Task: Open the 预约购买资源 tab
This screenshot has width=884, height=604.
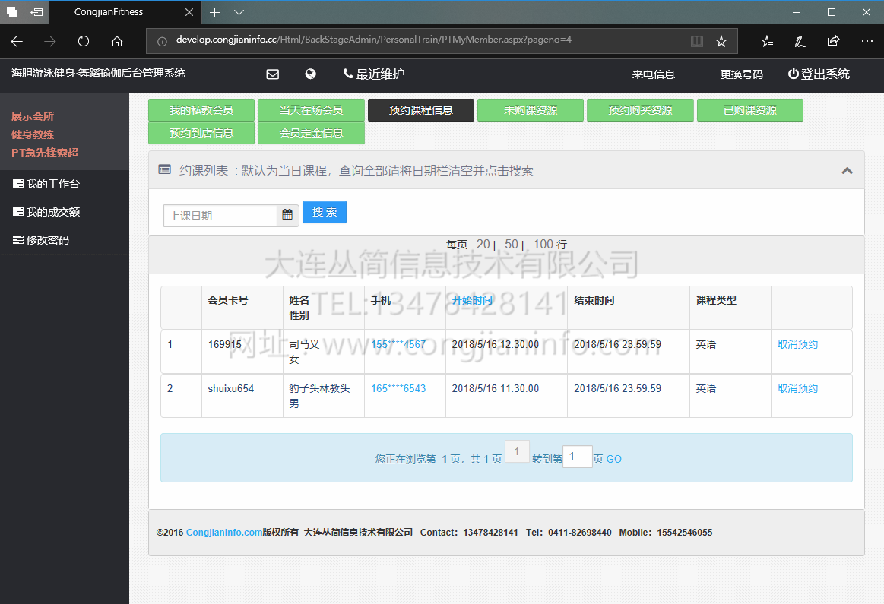Action: (x=640, y=110)
